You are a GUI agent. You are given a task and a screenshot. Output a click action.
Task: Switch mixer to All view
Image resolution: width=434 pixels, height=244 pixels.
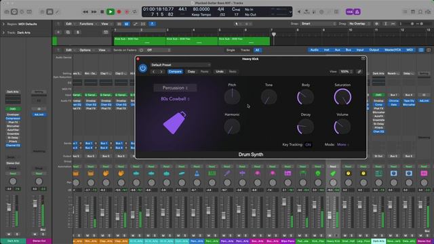(x=257, y=50)
